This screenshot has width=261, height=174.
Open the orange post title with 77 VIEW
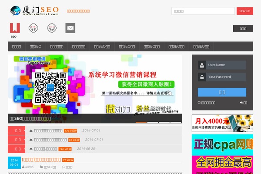(x=41, y=160)
